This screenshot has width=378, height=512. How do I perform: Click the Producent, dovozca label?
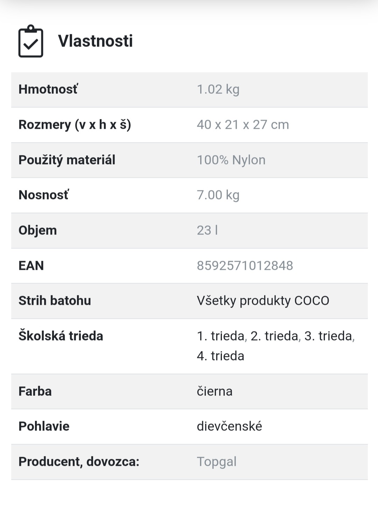coord(79,462)
